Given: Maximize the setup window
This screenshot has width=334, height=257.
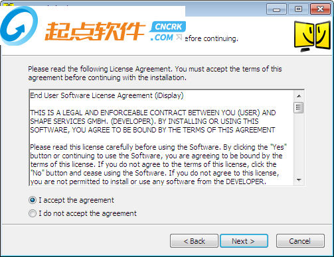Looking at the screenshot, I should [x=298, y=9].
